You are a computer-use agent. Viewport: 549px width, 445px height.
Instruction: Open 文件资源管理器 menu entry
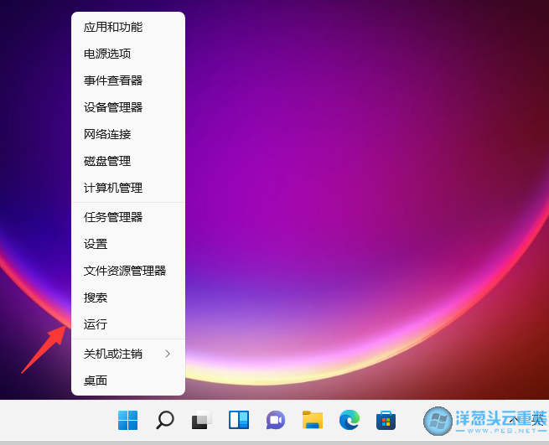pos(128,271)
